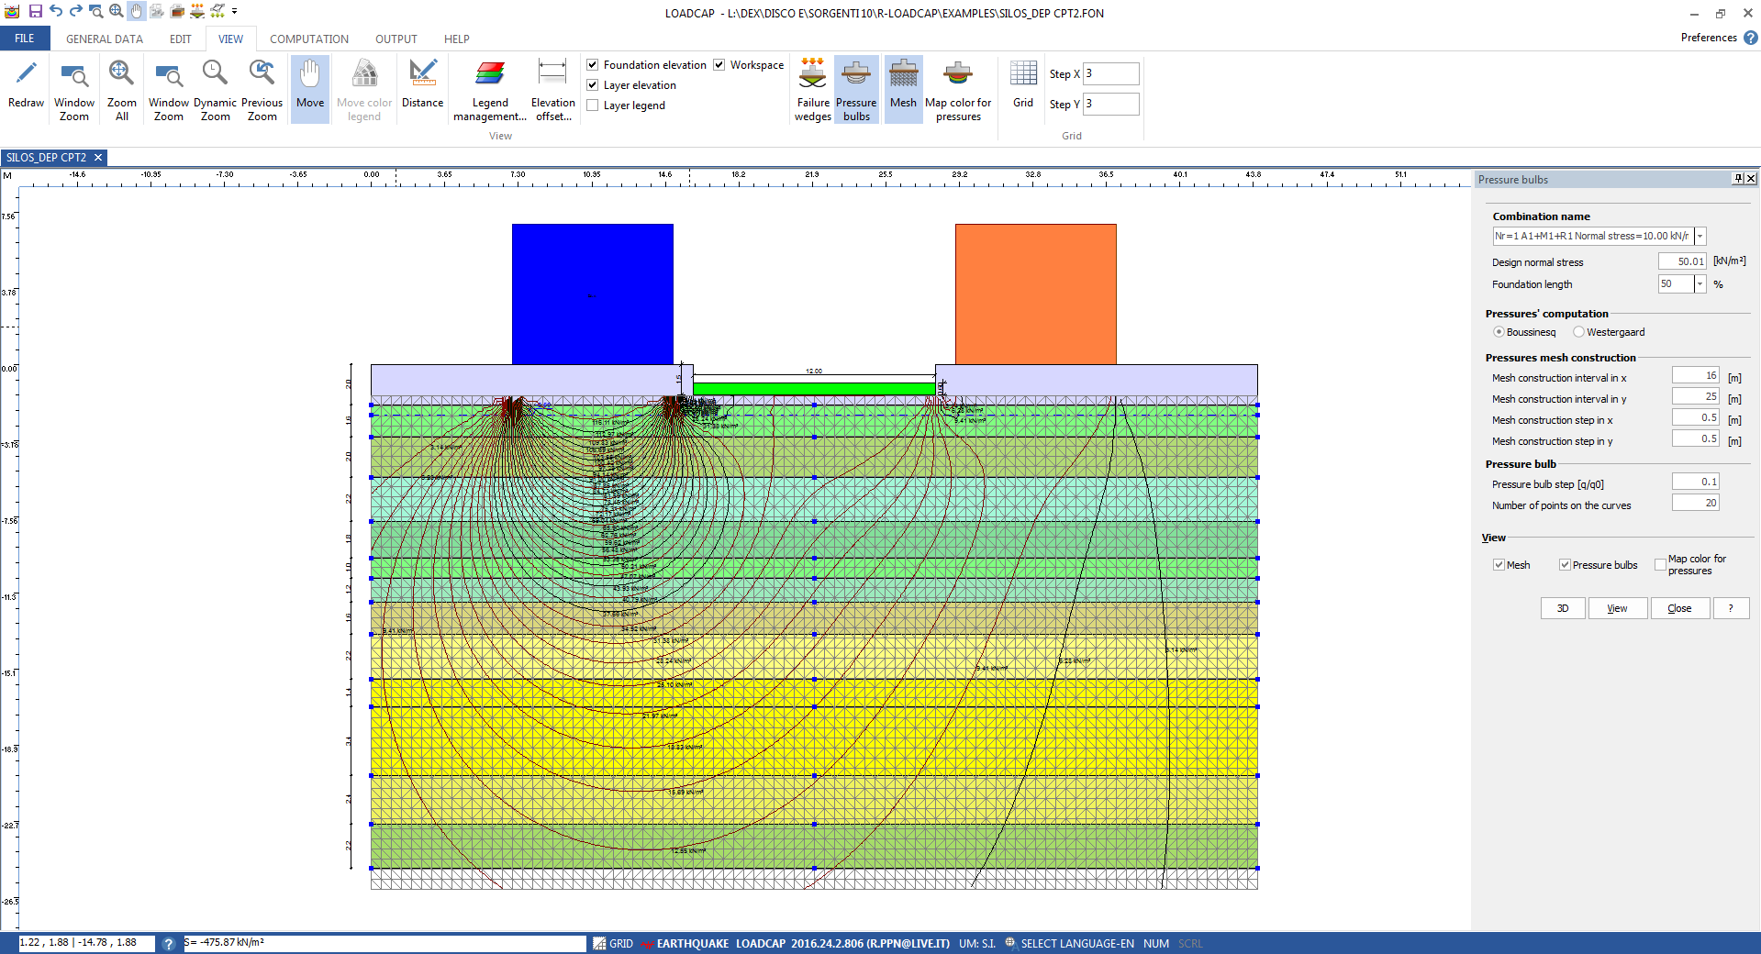Close the SILOS_DEP CPT2 tab
Viewport: 1761px width, 954px height.
pos(98,158)
